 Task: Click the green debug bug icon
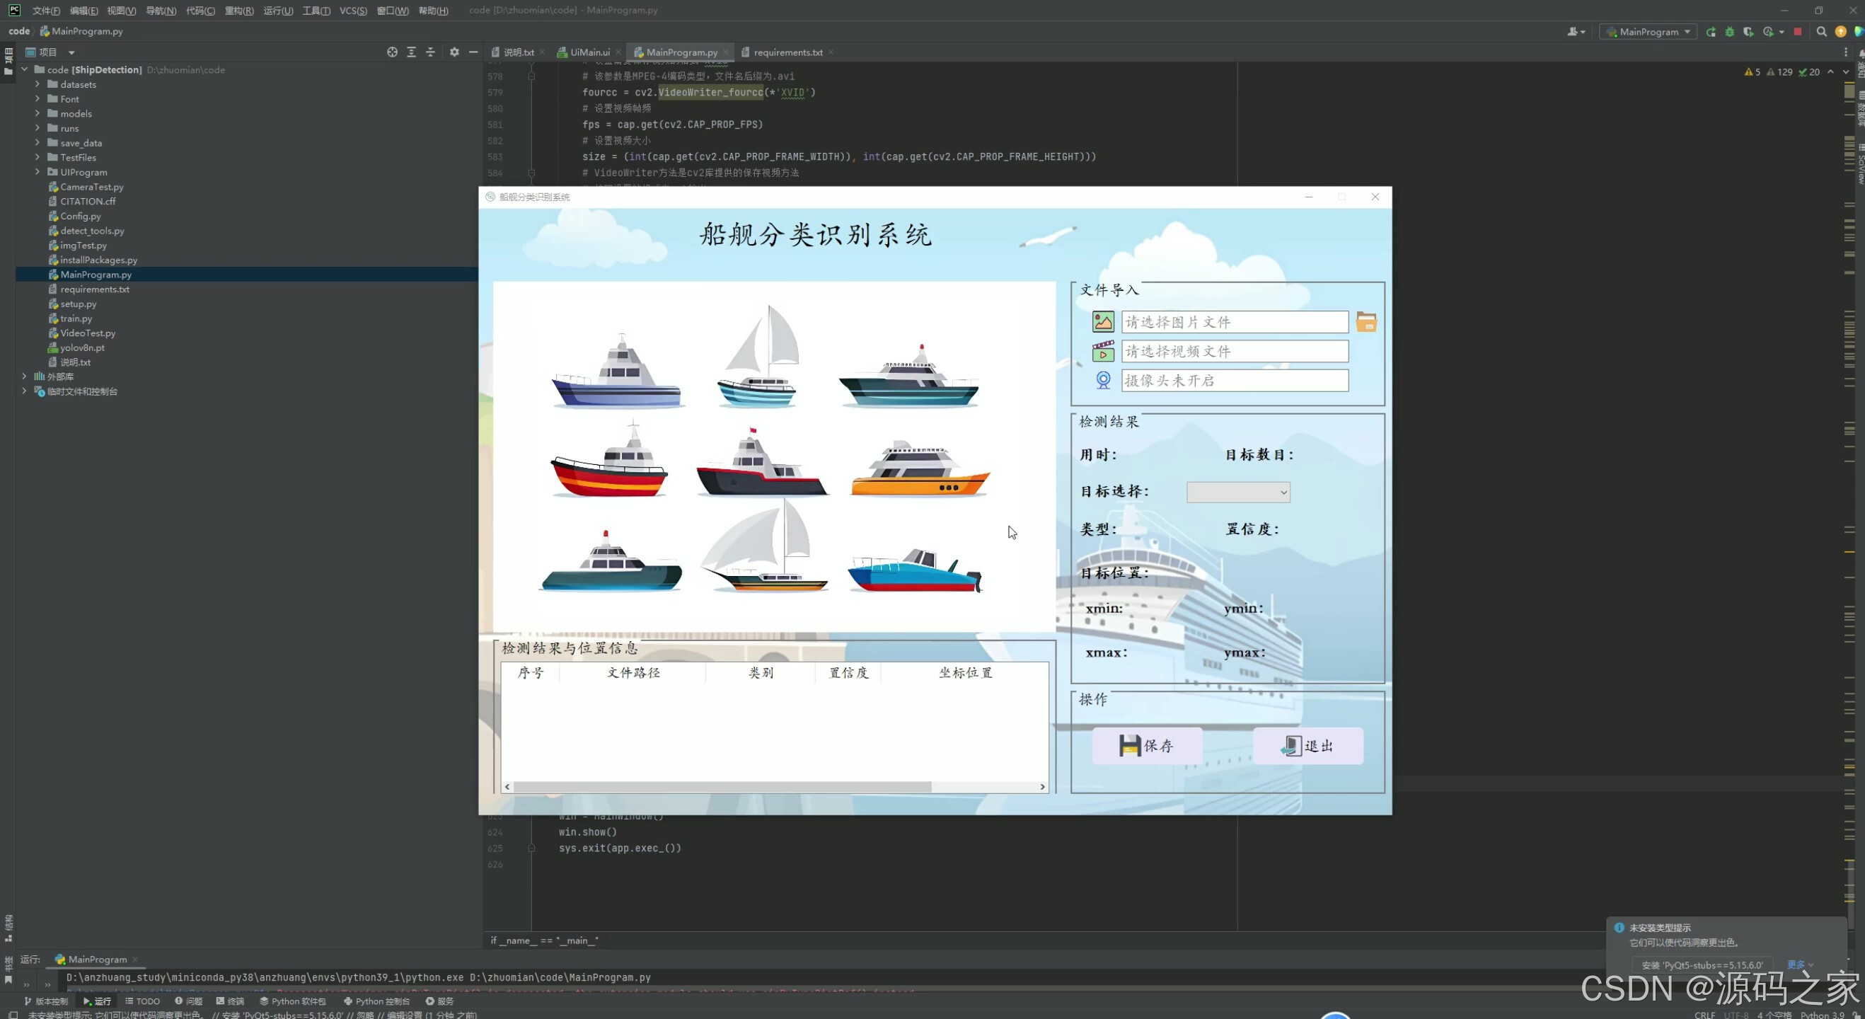coord(1730,32)
